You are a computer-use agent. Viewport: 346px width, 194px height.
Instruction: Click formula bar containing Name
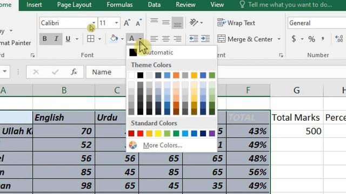coord(106,72)
